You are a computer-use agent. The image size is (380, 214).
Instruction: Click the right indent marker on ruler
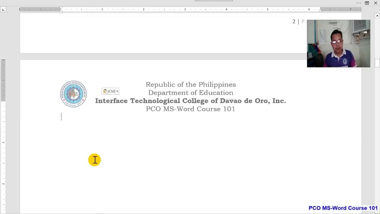[x=320, y=10]
